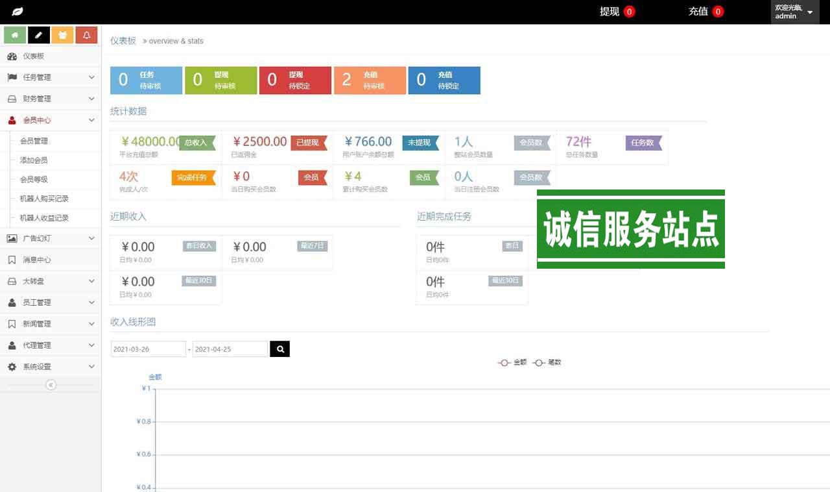Click the search icon beside the date range
The height and width of the screenshot is (492, 830).
pos(280,349)
